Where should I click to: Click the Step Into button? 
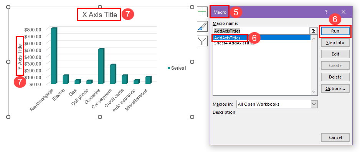335,42
